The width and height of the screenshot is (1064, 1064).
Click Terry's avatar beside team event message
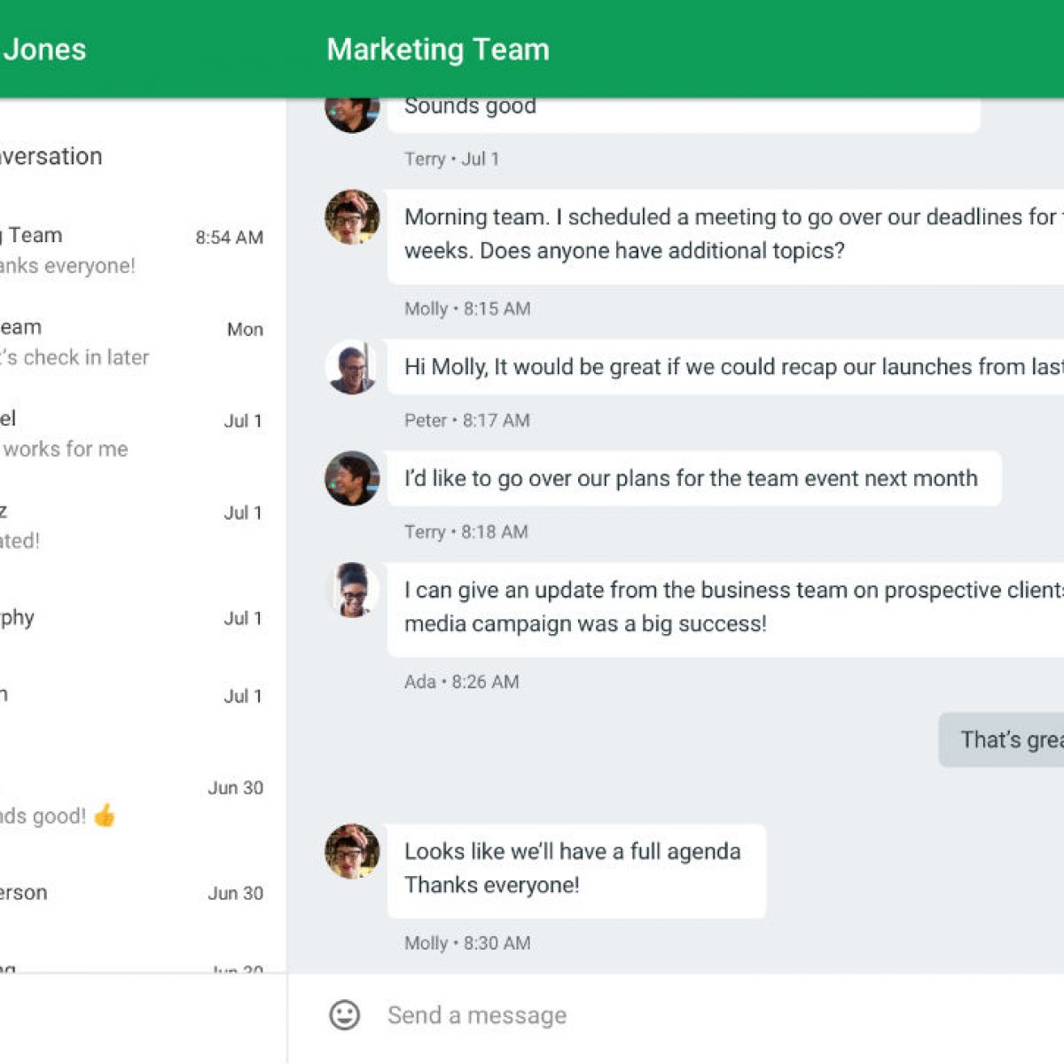click(x=352, y=479)
